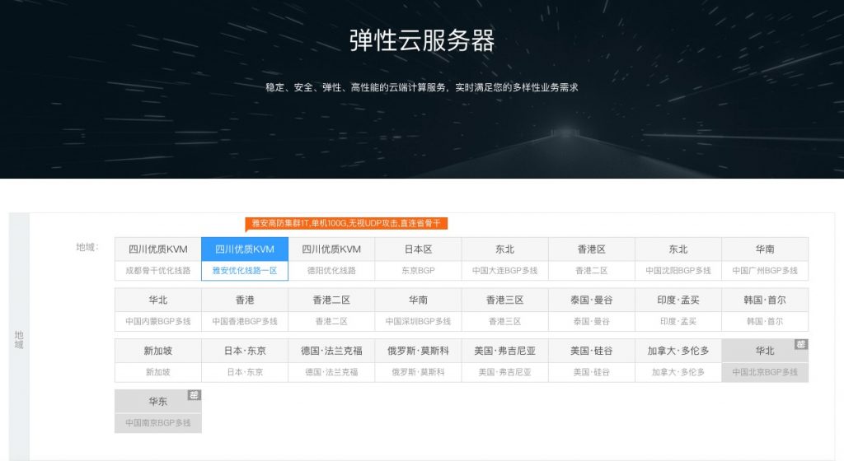Choose 香港 中国香港BGP多线 region
The width and height of the screenshot is (844, 461).
pos(245,310)
